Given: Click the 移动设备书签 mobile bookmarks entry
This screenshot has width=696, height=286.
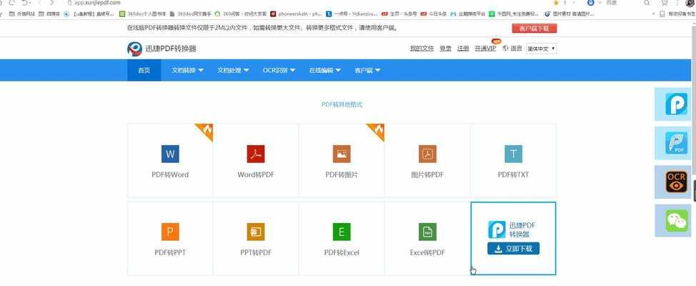Looking at the screenshot, I should pyautogui.click(x=678, y=14).
